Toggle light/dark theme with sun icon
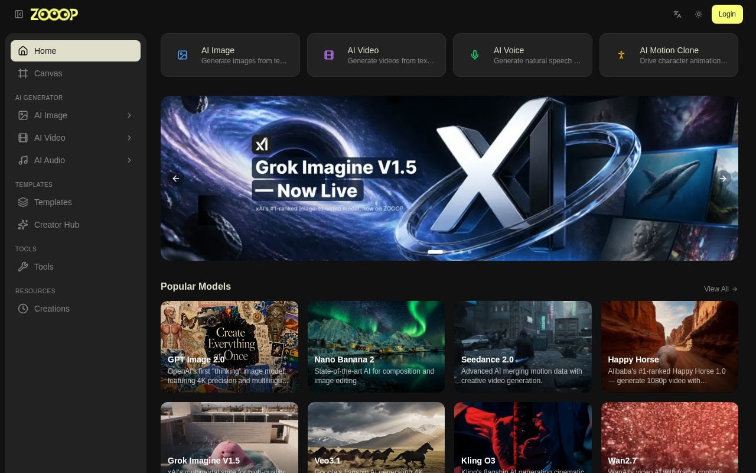 (699, 14)
